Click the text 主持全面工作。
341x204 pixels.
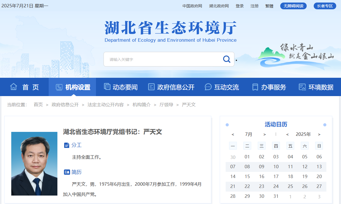coord(87,157)
